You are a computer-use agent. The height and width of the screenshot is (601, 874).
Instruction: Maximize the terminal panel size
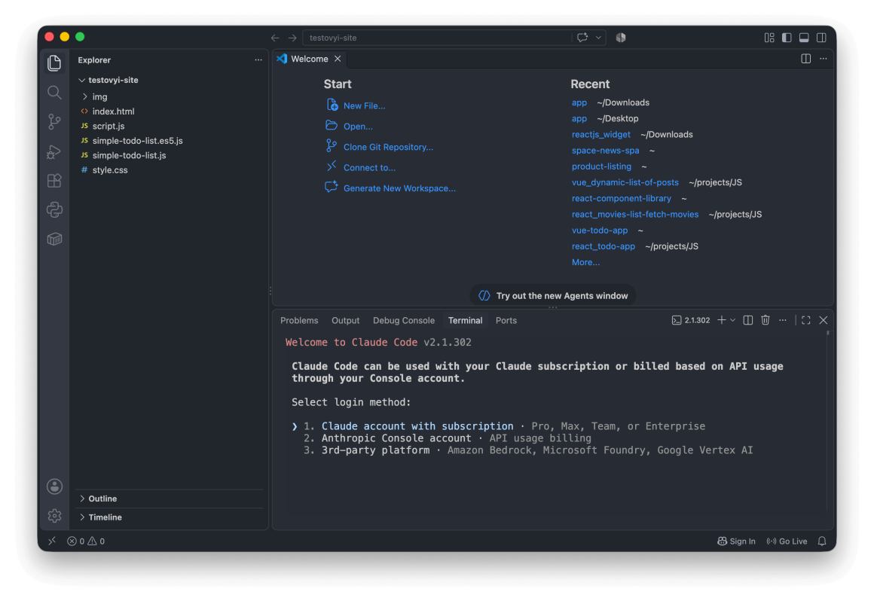[x=806, y=320]
